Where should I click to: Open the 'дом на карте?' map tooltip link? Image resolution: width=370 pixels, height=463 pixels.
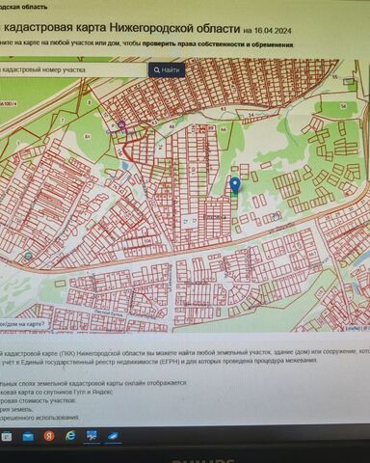[22, 324]
